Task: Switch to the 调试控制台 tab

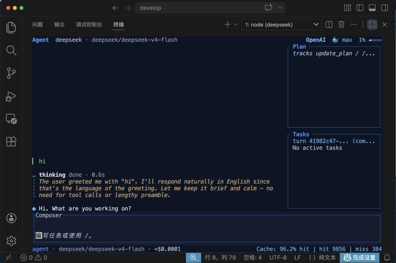Action: pyautogui.click(x=89, y=25)
